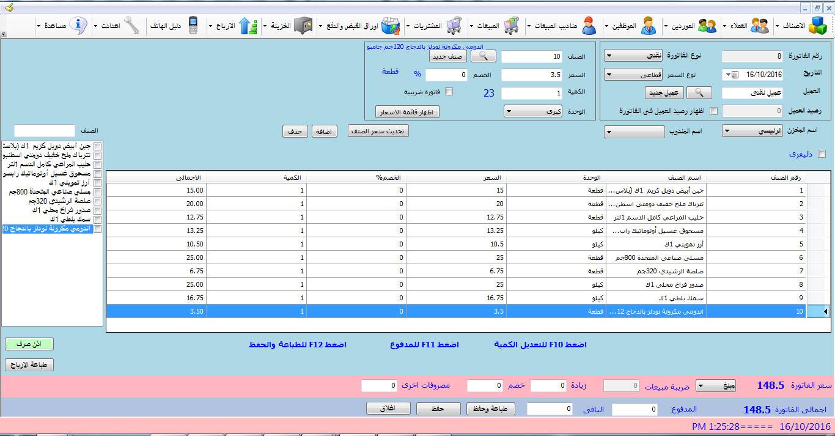This screenshot has width=835, height=436.
Task: Click the الارباح (profits) arrow chart icon
Action: (x=248, y=26)
